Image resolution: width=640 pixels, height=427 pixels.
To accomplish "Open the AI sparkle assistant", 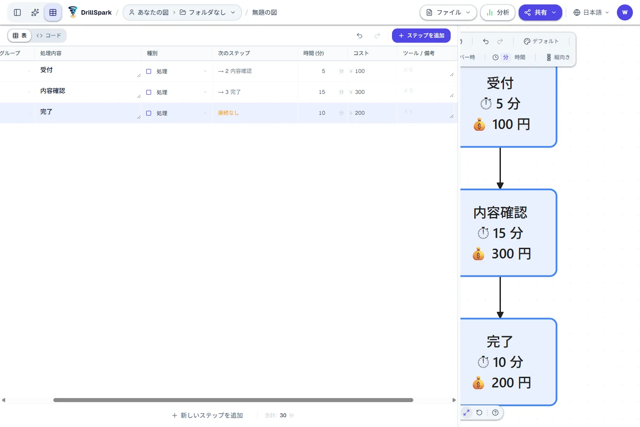I will click(35, 12).
